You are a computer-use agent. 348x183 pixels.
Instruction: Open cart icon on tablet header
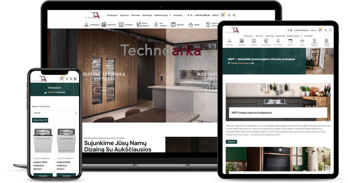coord(320,30)
